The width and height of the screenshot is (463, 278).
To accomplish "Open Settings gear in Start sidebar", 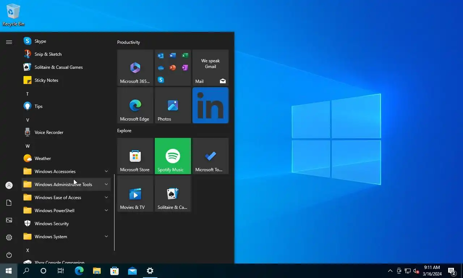I will [9, 237].
